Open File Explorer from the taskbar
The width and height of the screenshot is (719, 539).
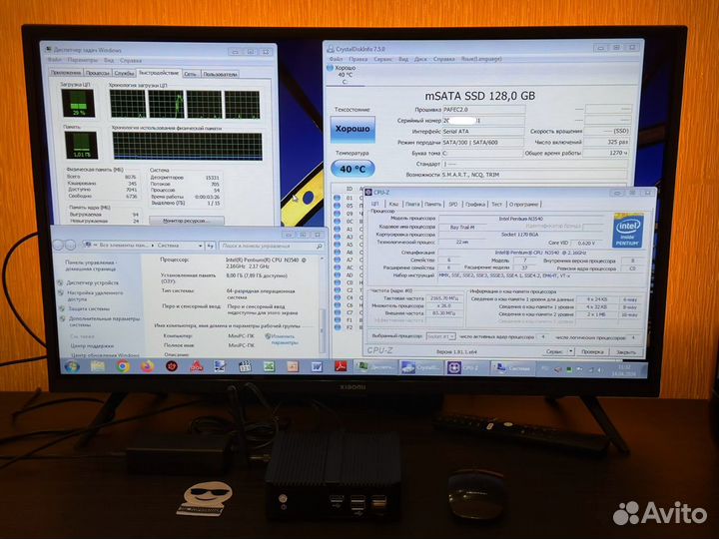(98, 366)
